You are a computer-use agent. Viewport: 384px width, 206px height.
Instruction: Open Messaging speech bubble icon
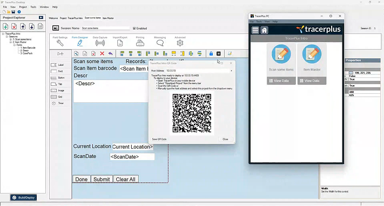tap(160, 43)
